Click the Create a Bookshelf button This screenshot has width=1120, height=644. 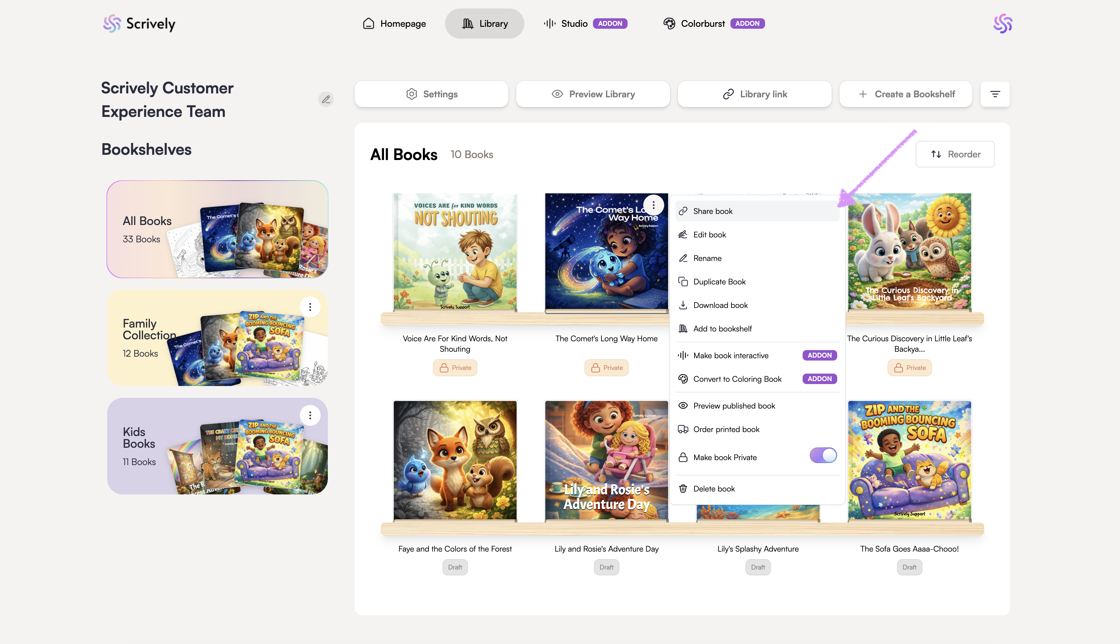[x=905, y=94]
